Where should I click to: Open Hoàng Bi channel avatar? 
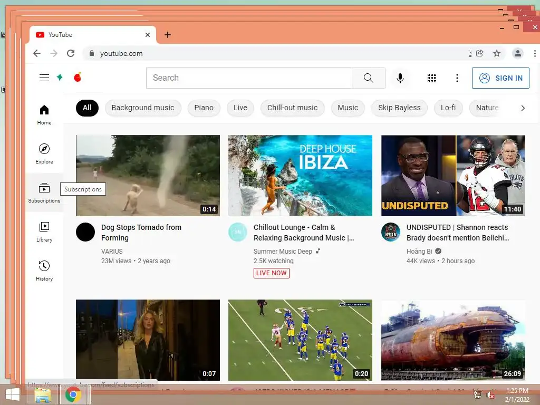[x=391, y=232]
